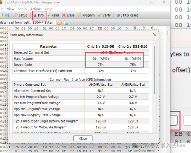The image size is (191, 153).
Task: Click Chip 2 device code 7Eh
Action: [x=133, y=65]
